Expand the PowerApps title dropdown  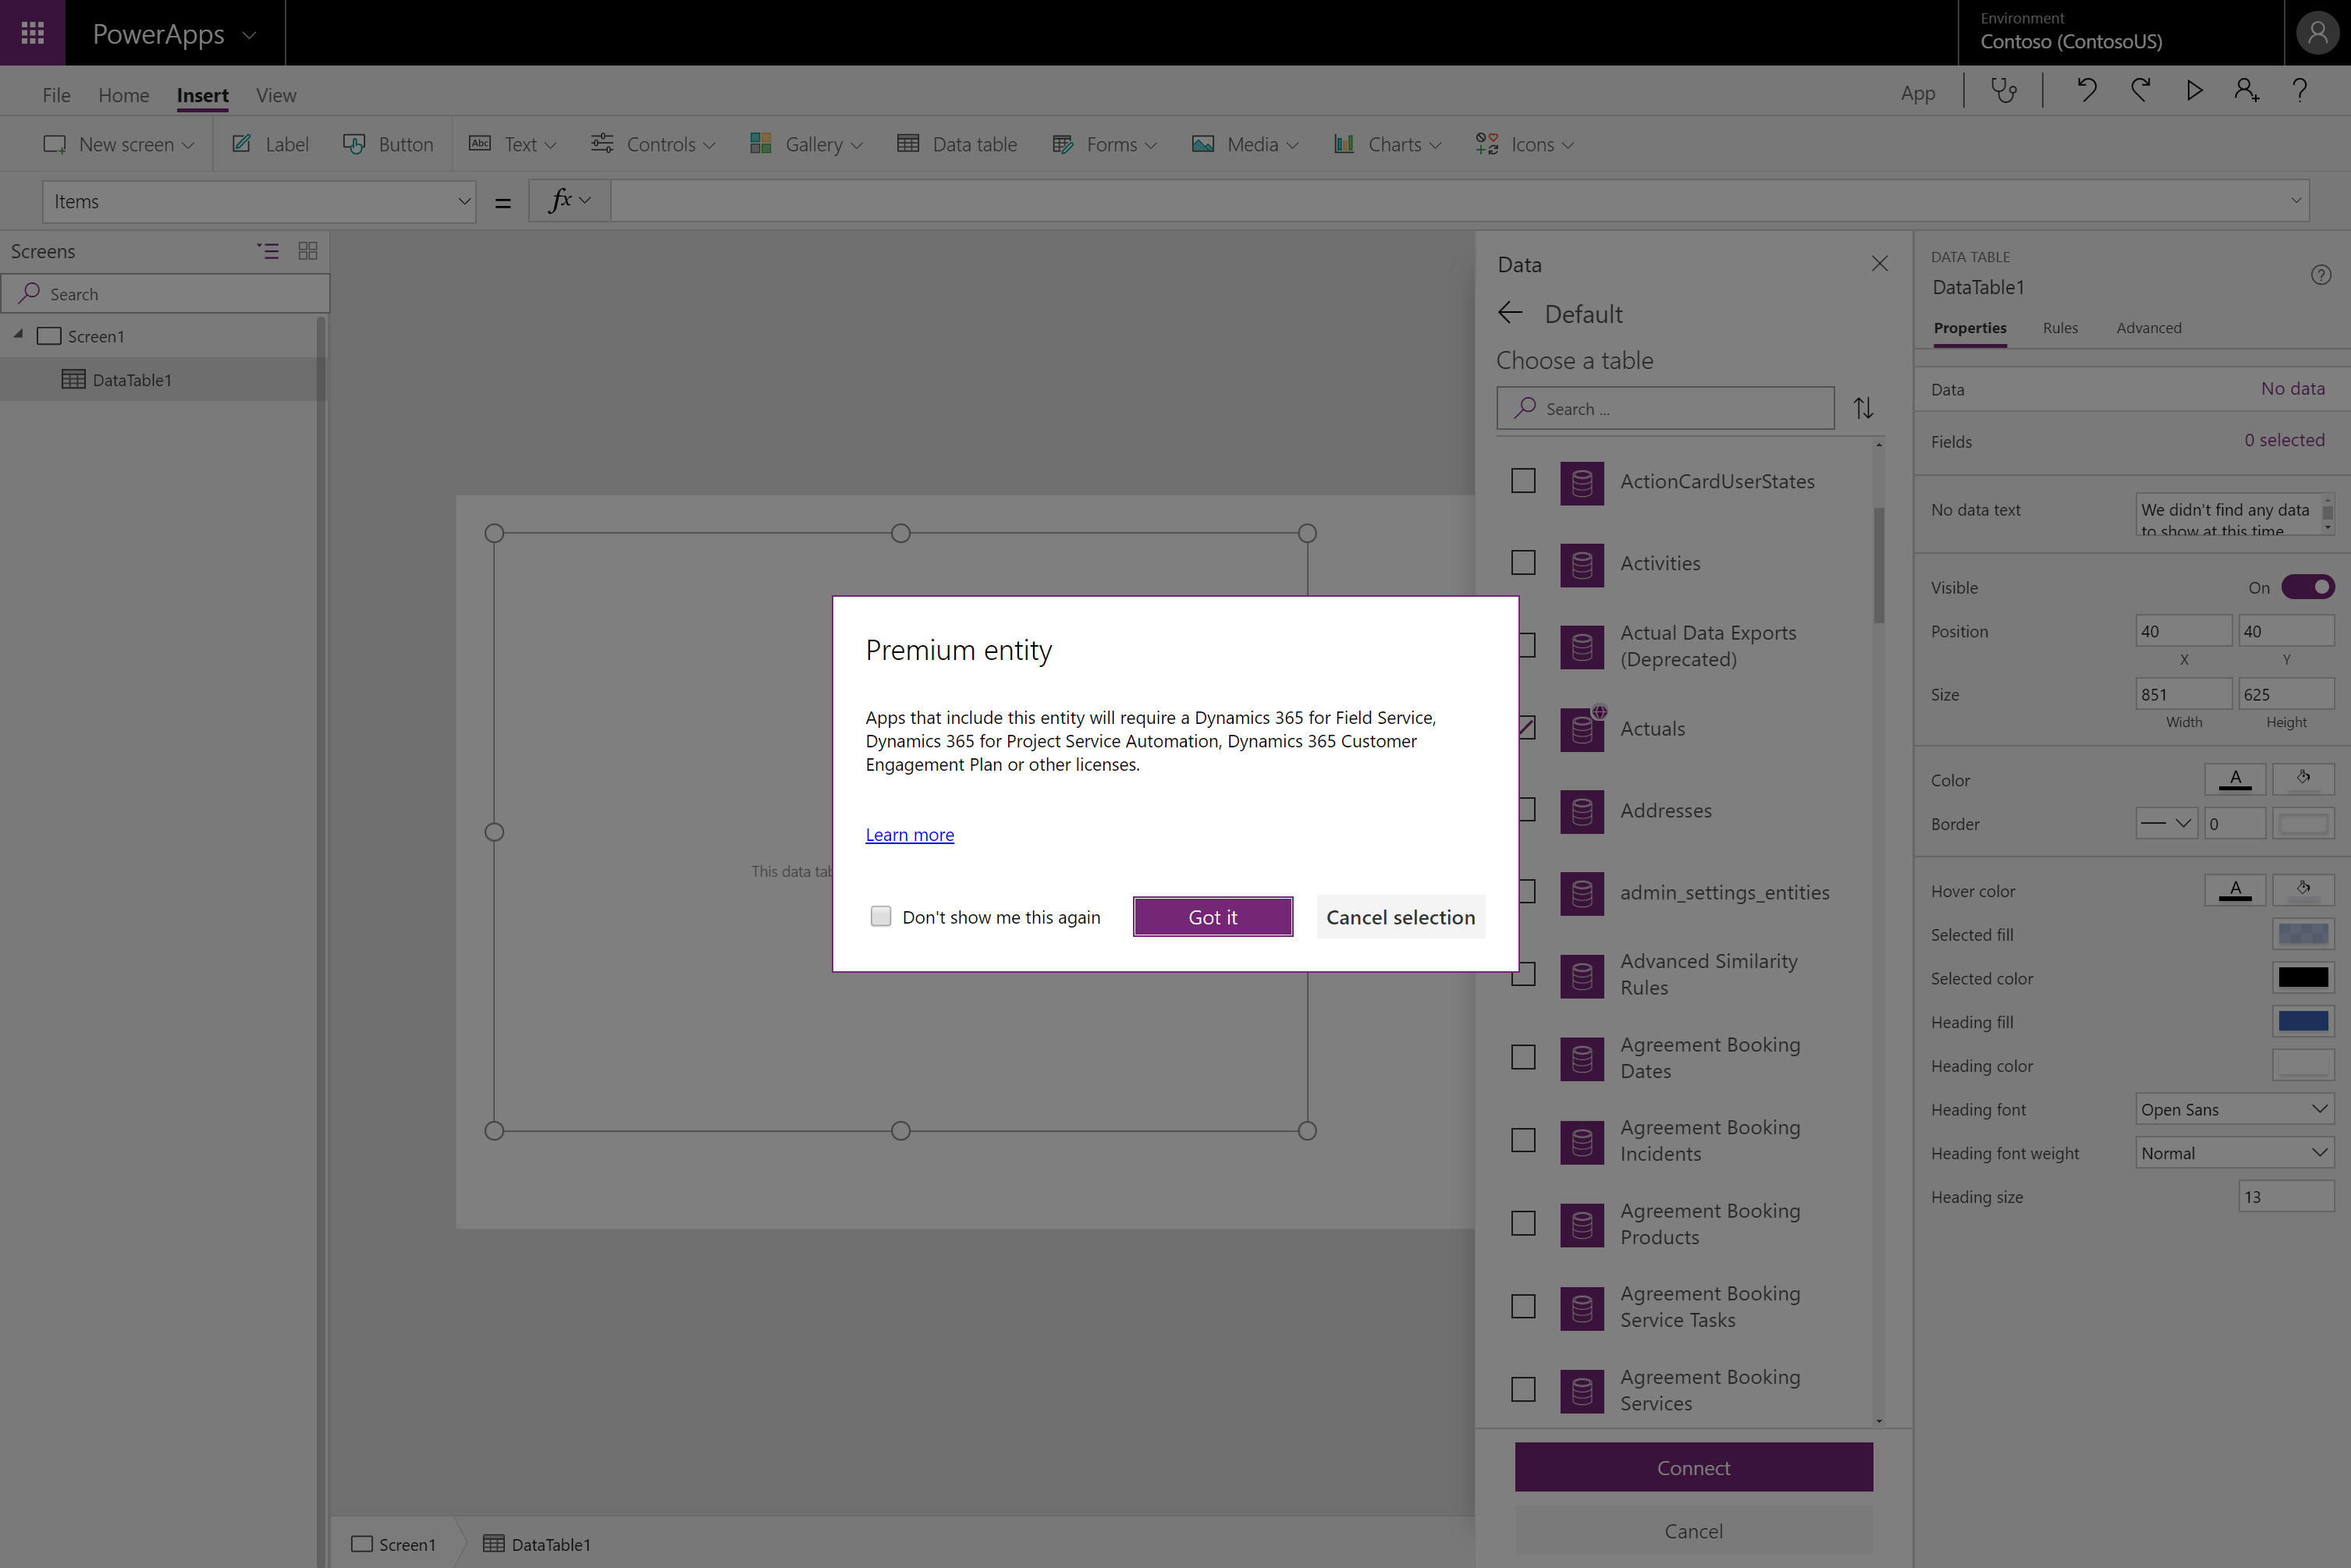pyautogui.click(x=249, y=35)
